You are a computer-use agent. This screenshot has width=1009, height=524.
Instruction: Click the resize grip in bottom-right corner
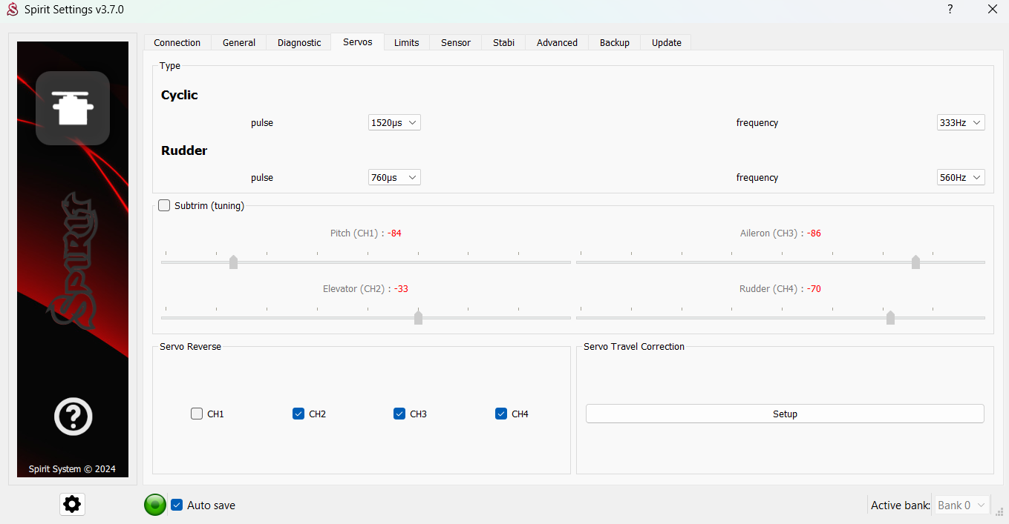(x=999, y=511)
